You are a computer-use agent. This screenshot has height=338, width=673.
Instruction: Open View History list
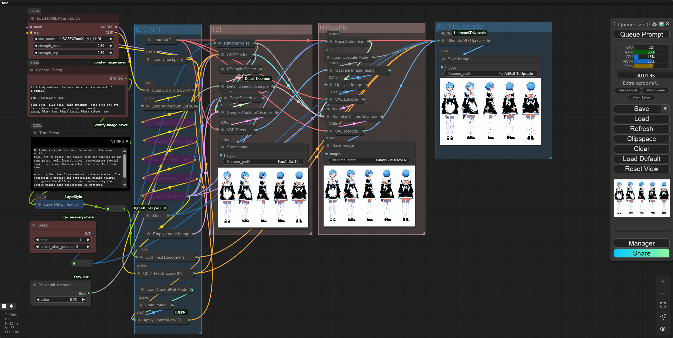click(641, 97)
